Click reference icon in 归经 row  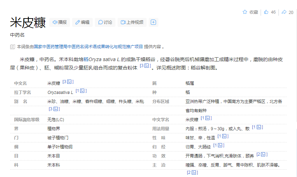click(220, 146)
